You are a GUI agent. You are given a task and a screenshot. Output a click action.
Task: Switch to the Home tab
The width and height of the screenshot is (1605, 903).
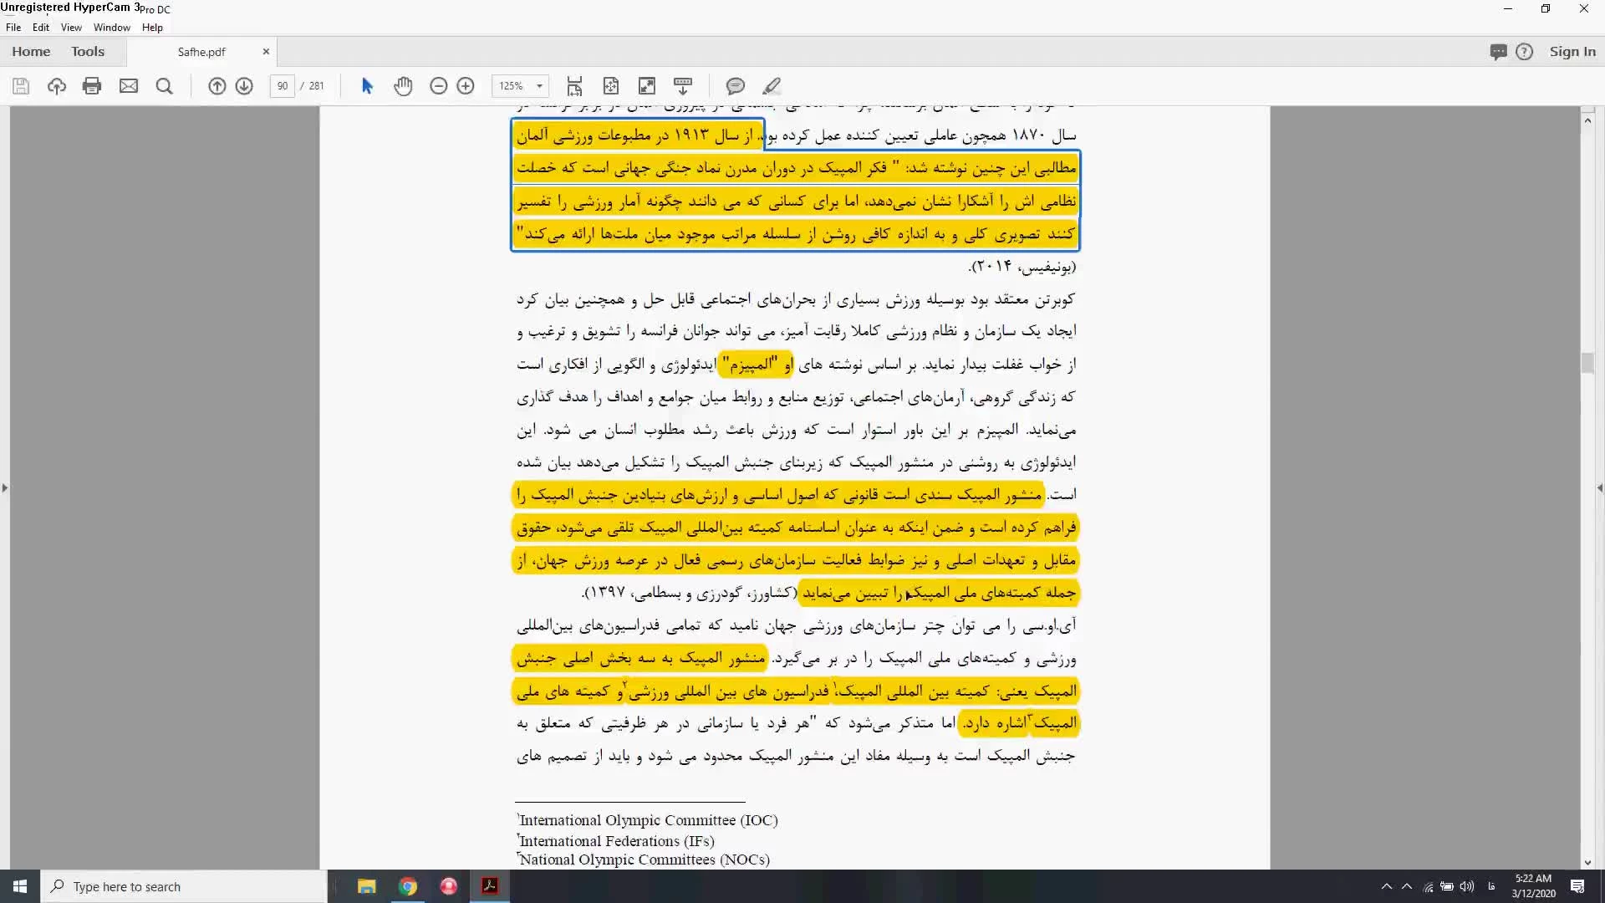tap(31, 52)
